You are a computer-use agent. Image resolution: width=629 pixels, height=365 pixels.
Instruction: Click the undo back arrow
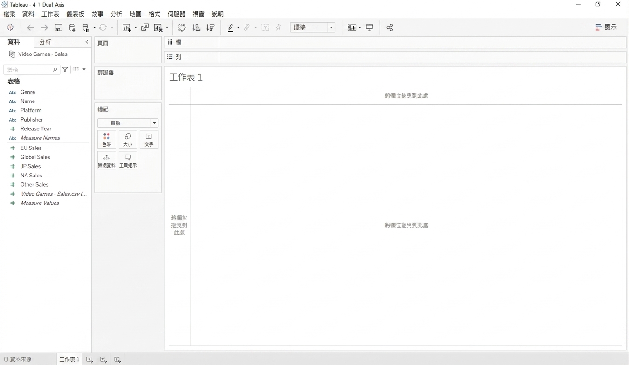30,27
